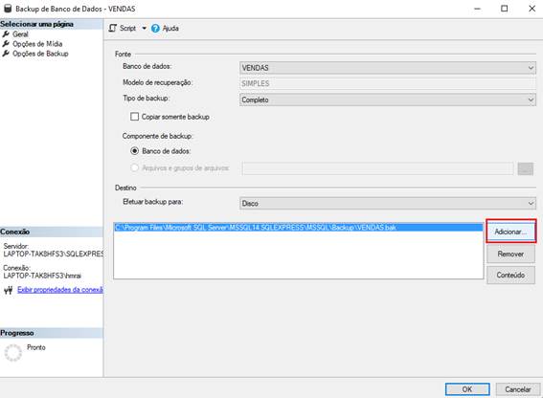This screenshot has width=543, height=398.
Task: Click the Pronto progress spinner icon
Action: click(13, 353)
